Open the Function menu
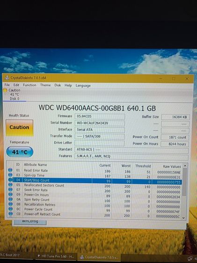The image size is (197, 263). click(x=29, y=85)
